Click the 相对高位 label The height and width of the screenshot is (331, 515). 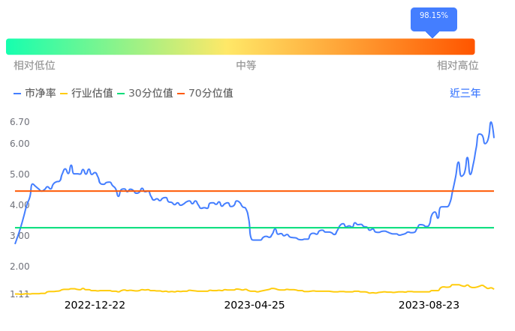(457, 66)
